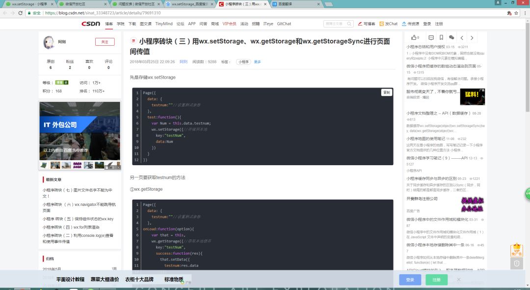Click the VIP crown floating icon

[x=516, y=250]
